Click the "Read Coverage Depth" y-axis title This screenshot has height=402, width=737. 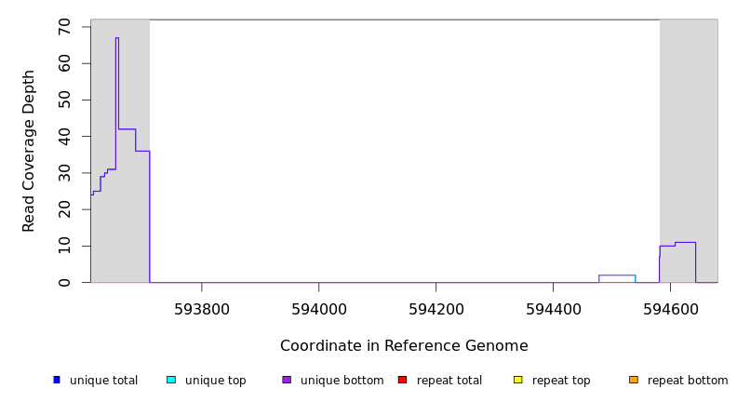pyautogui.click(x=29, y=151)
